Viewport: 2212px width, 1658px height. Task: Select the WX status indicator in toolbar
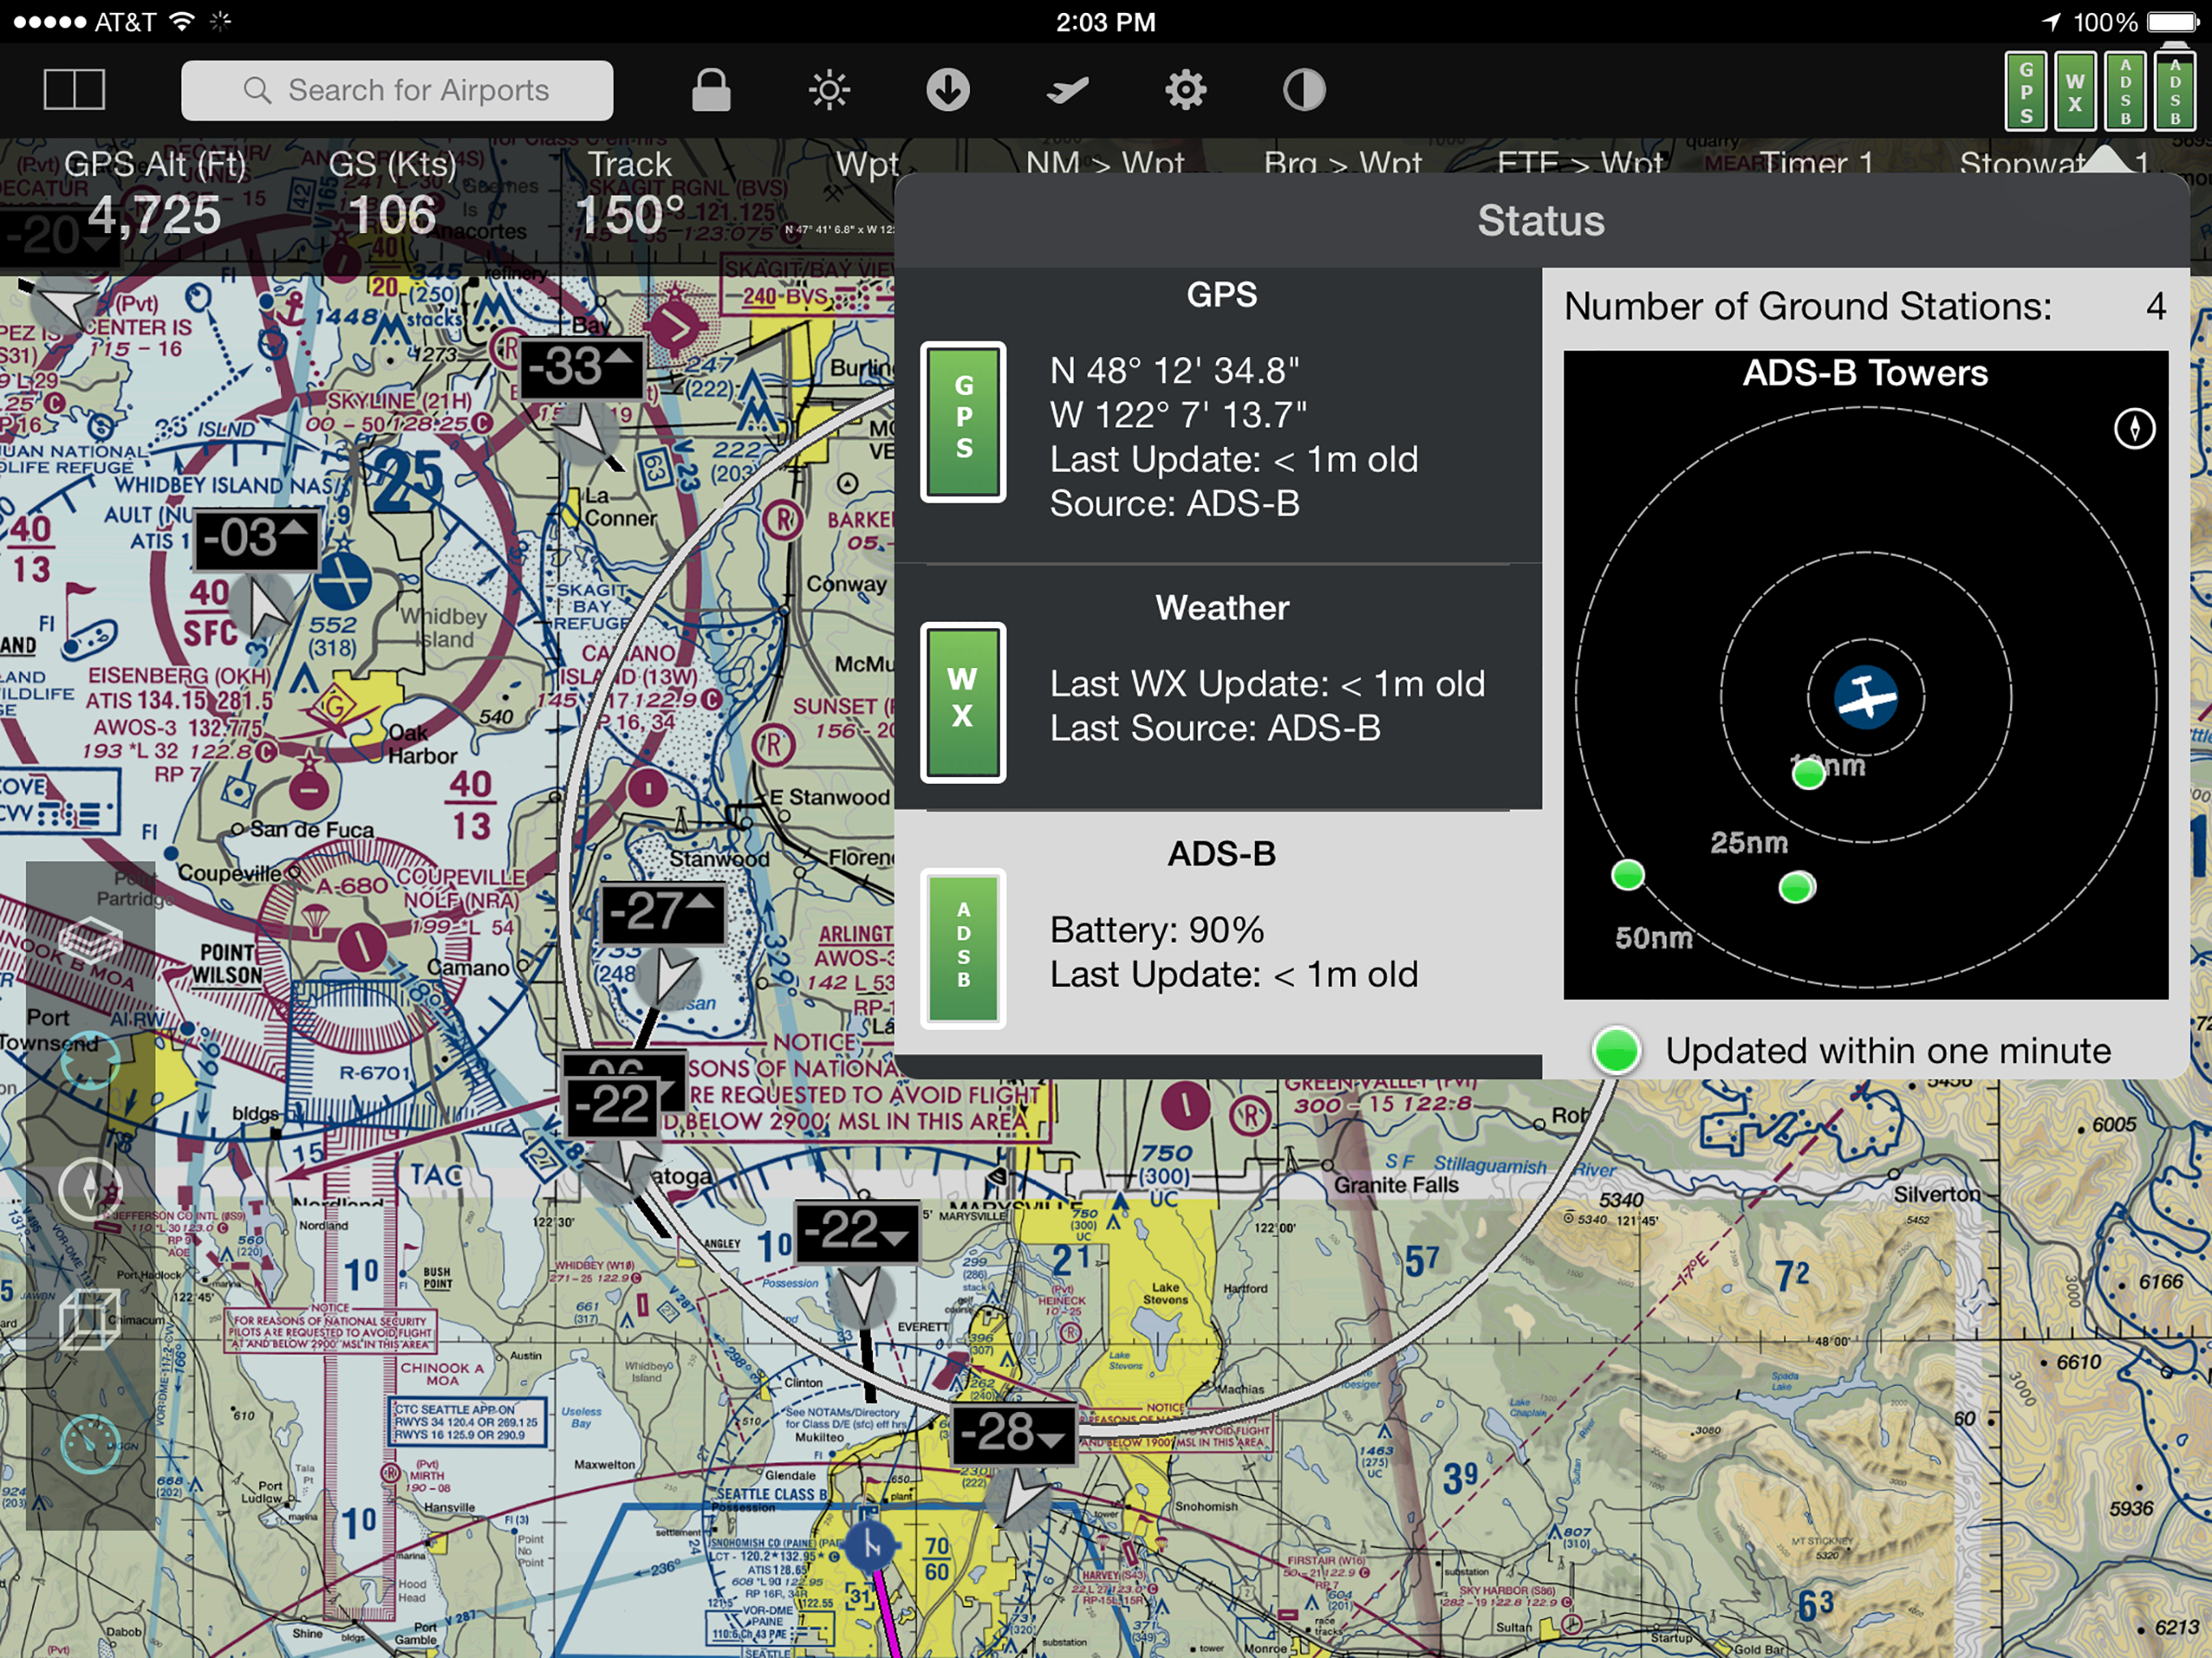2075,92
